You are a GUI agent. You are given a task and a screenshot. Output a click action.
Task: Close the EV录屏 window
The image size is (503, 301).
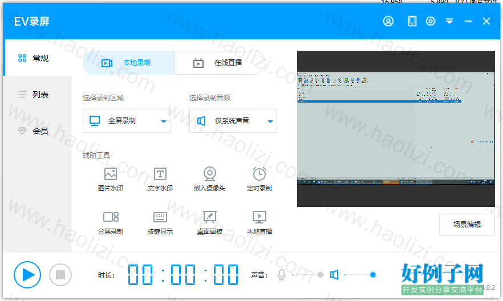pyautogui.click(x=486, y=21)
